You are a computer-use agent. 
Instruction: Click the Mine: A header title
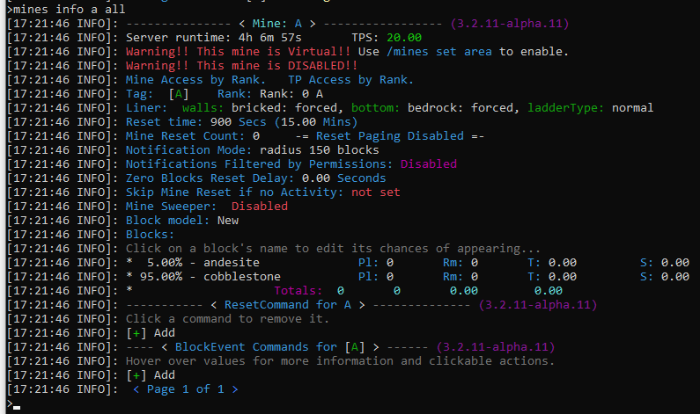276,24
